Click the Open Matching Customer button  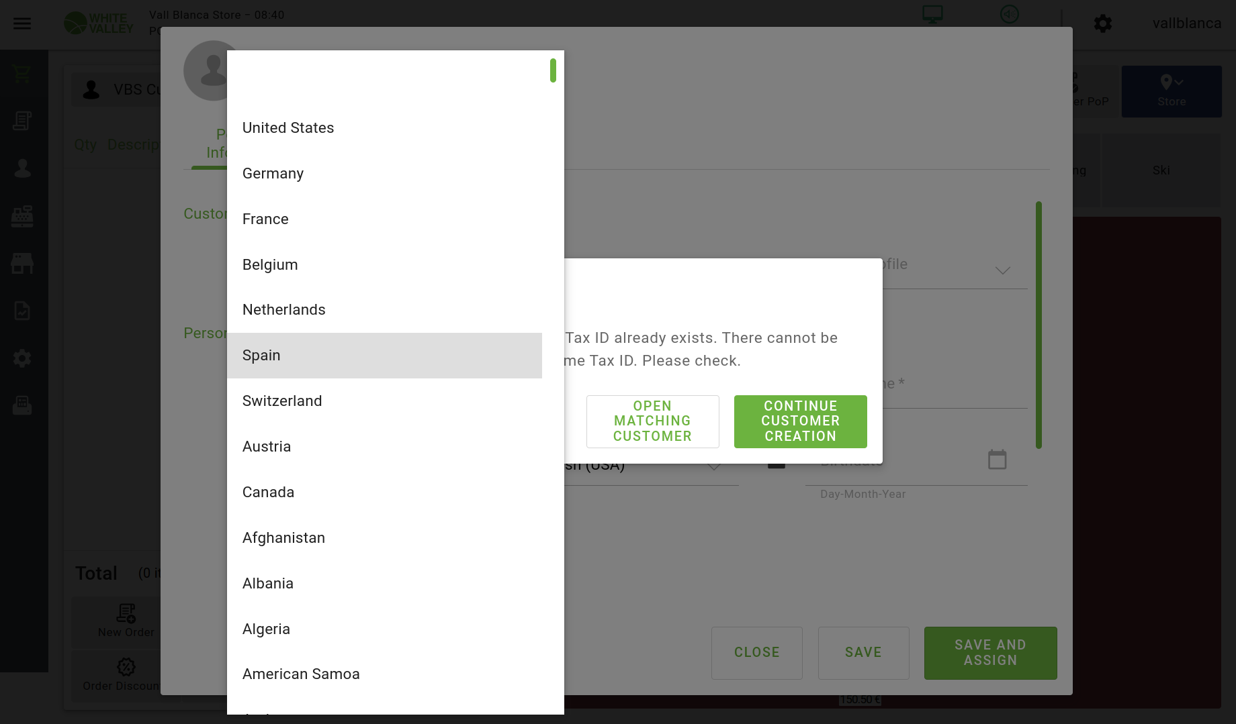coord(652,421)
